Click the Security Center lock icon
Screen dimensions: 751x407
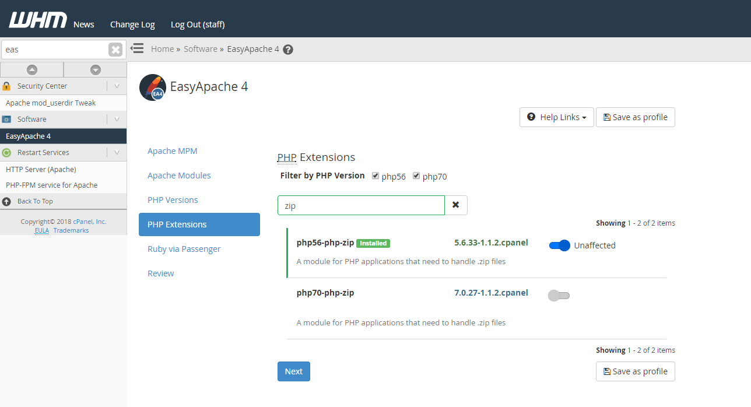6,86
